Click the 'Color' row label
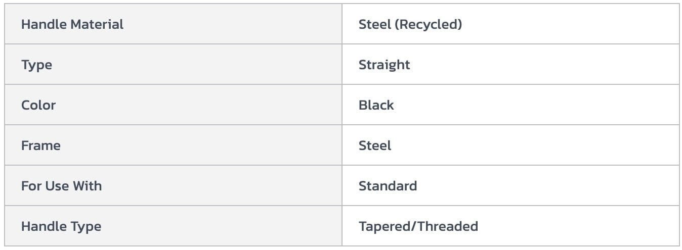The height and width of the screenshot is (250, 682). (38, 105)
